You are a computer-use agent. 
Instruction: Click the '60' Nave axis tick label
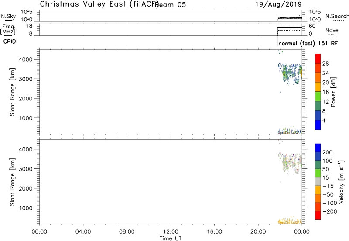(312, 26)
